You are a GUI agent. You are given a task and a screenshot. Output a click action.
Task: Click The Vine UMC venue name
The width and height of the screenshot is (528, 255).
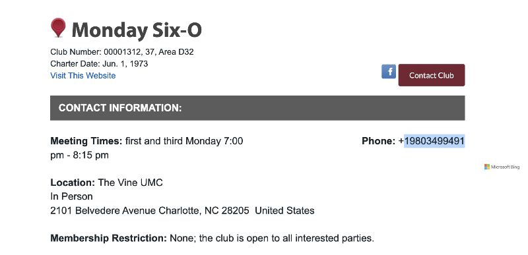(130, 183)
